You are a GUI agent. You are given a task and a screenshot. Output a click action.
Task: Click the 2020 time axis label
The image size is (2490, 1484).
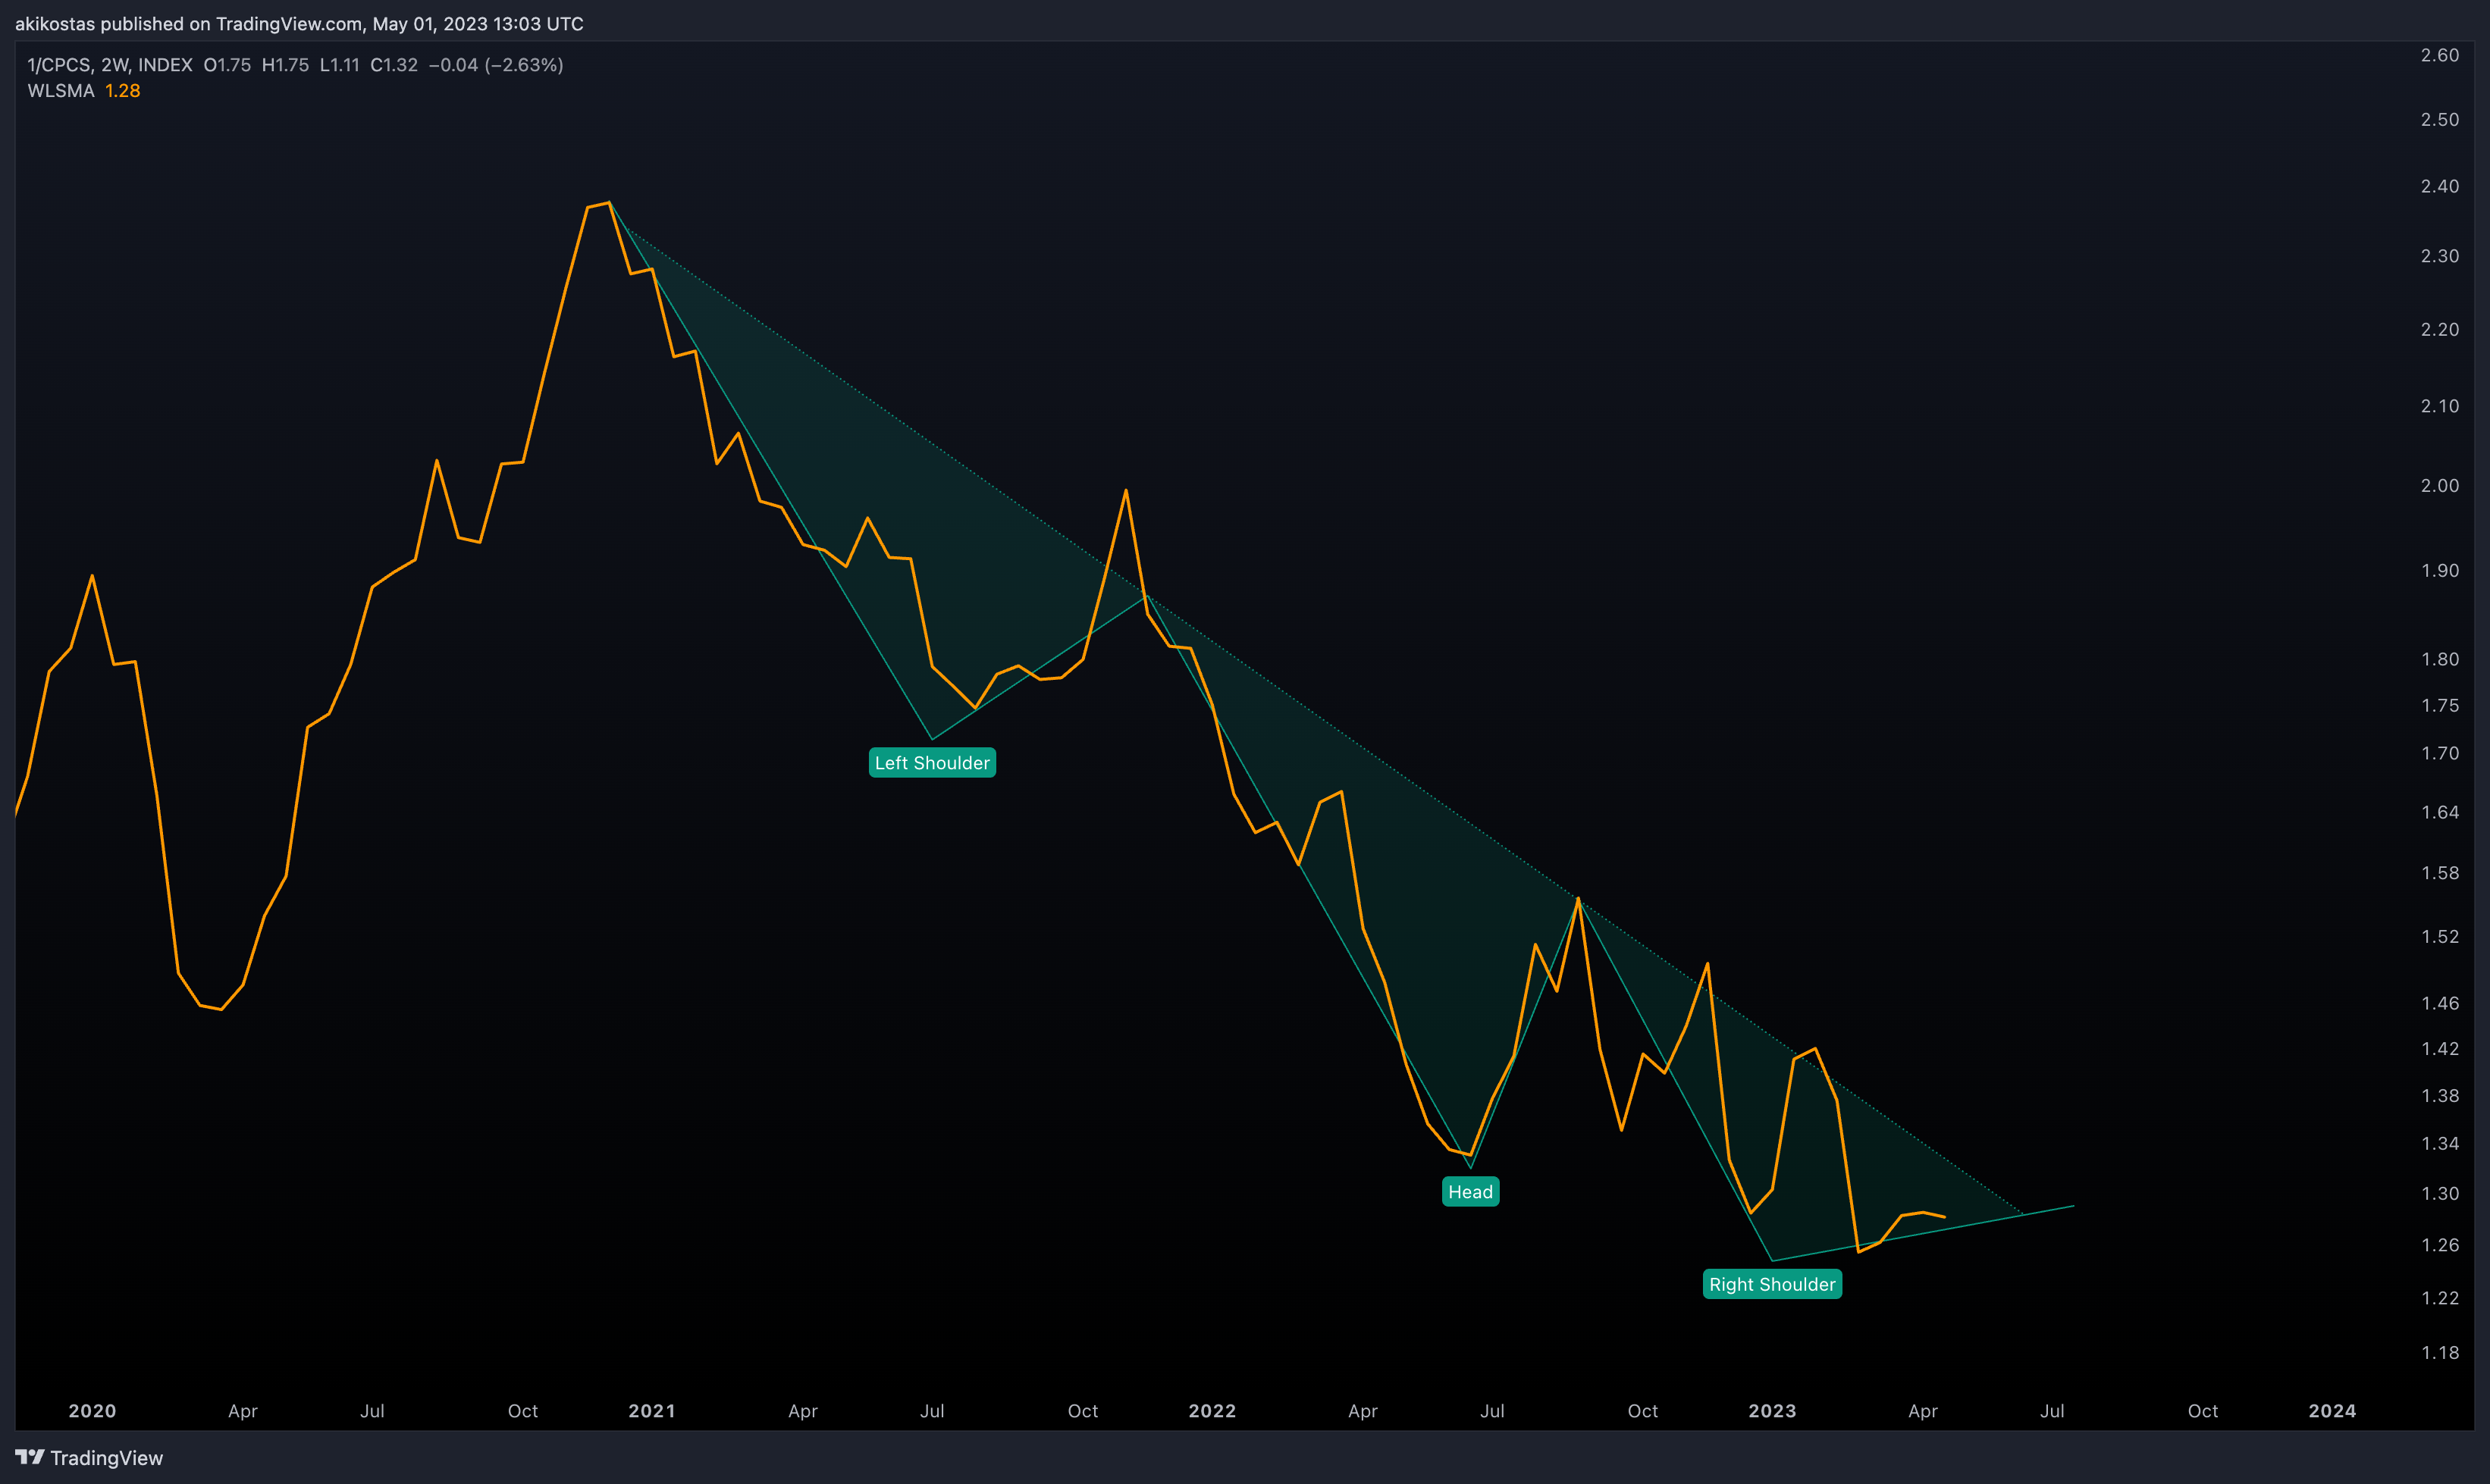92,1411
